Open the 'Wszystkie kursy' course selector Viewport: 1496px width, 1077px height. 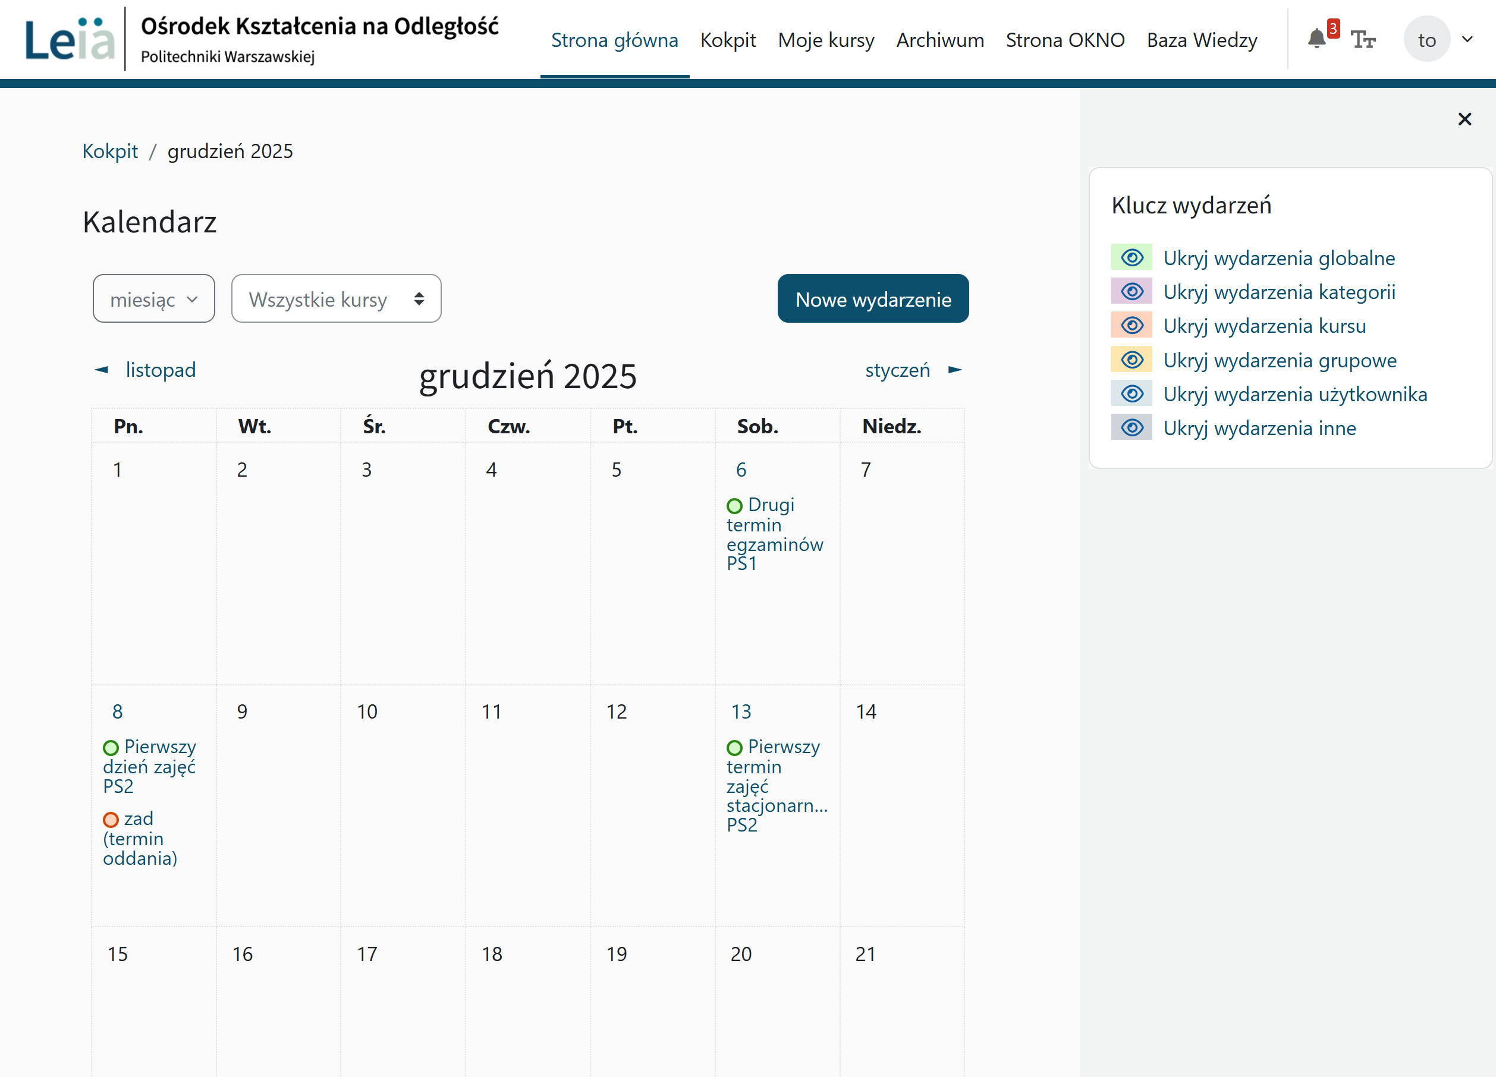pyautogui.click(x=337, y=299)
